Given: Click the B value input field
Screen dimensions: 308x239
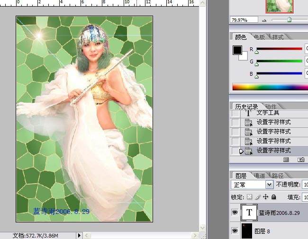Looking at the screenshot, I should point(306,73).
